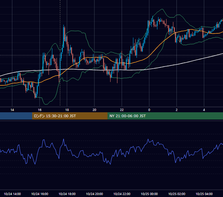Select the NY 21:00-06:00 JST session bar
Screen dimensions: 223x197
point(165,116)
